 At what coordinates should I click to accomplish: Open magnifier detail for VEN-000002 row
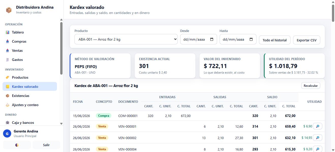tap(317, 138)
